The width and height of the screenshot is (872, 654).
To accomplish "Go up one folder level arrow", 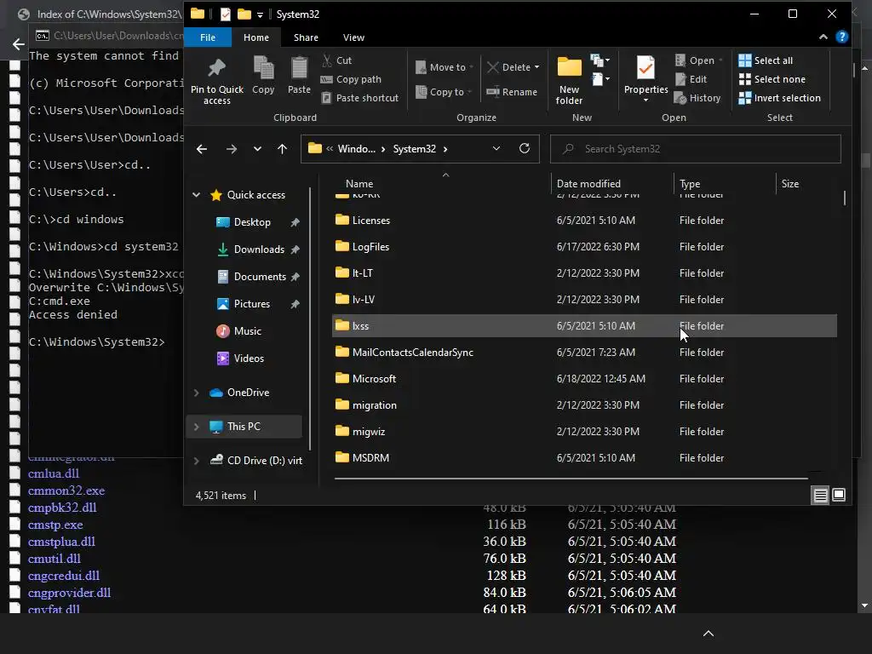I will pos(282,149).
